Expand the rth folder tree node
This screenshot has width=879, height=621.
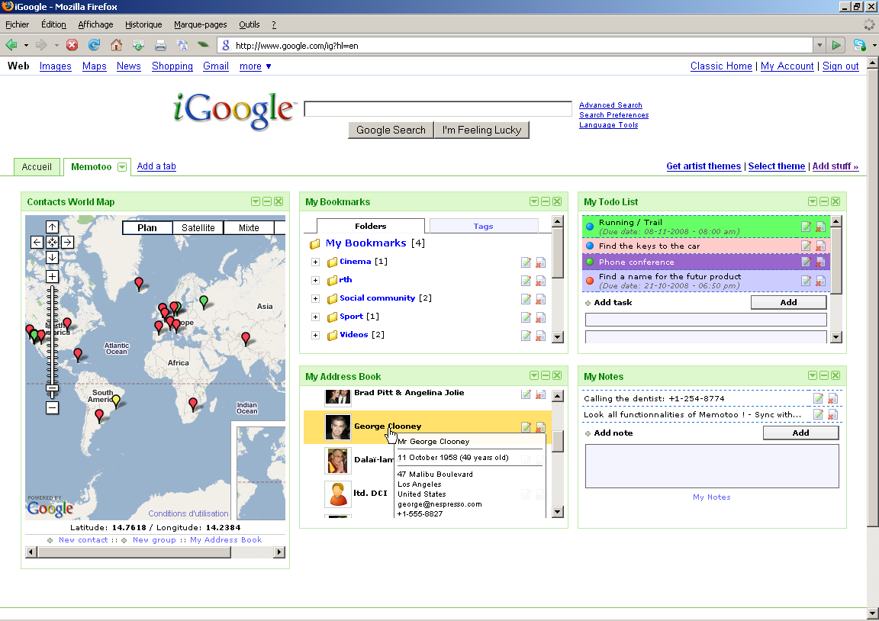316,280
